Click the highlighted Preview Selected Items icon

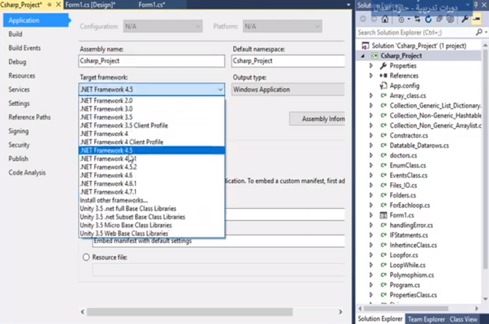tap(476, 19)
